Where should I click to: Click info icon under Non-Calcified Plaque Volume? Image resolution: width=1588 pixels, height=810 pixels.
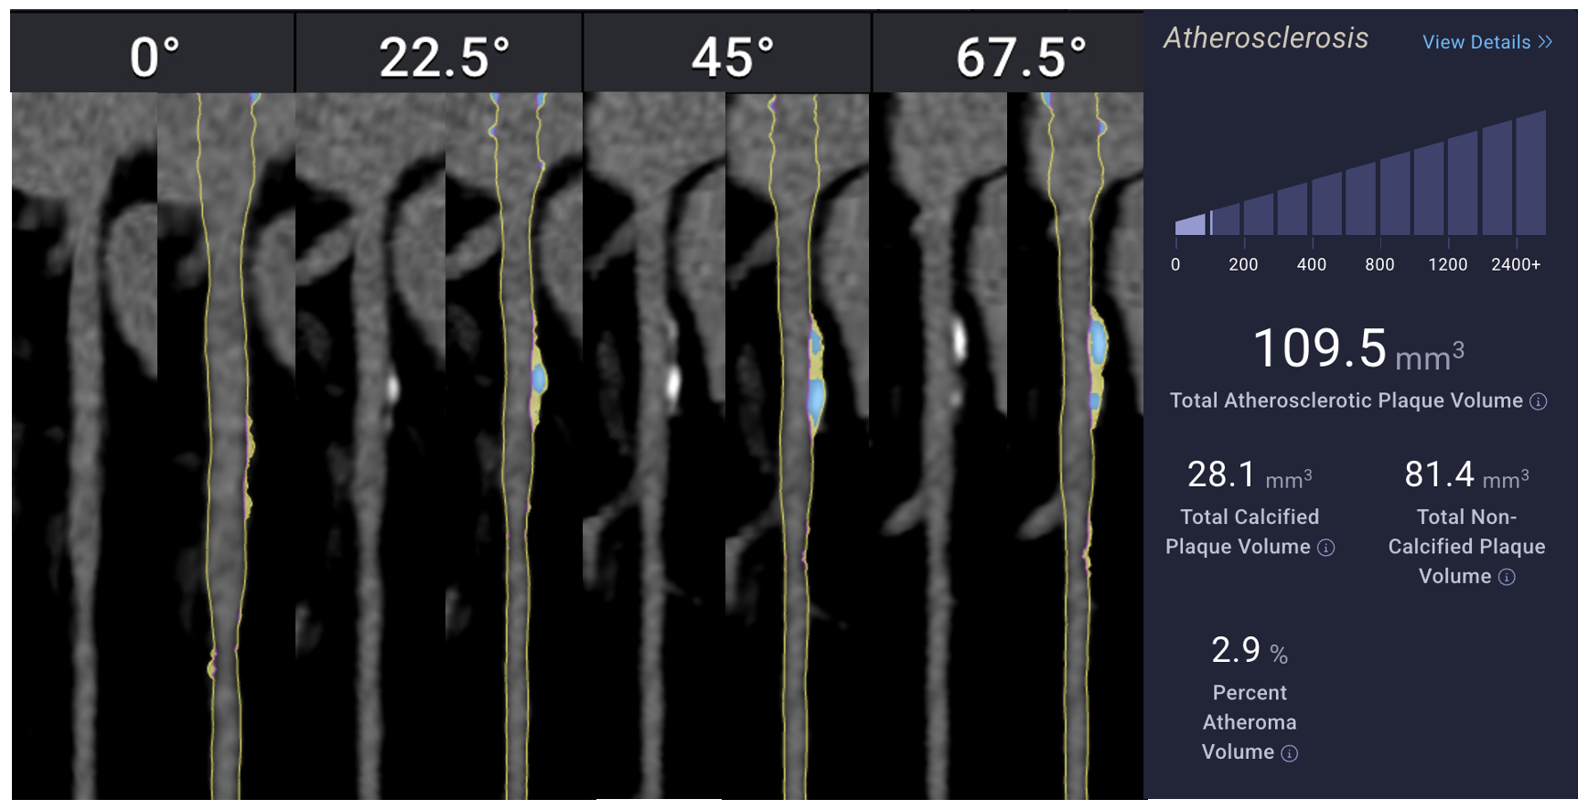coord(1507,577)
